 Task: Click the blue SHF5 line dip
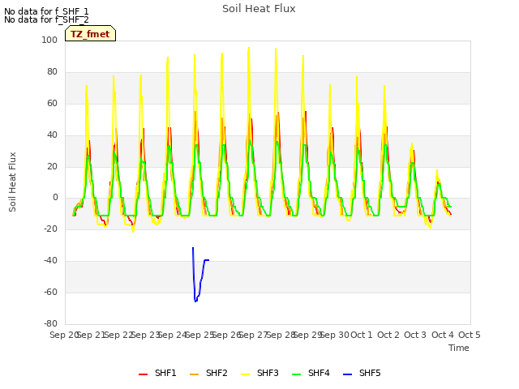(195, 301)
